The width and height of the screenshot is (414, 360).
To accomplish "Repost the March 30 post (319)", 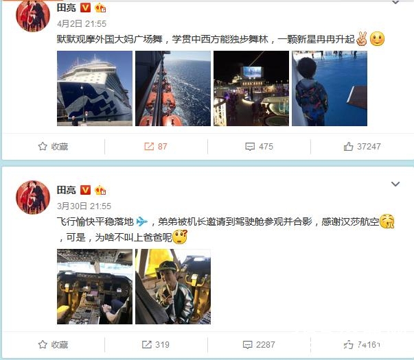I will click(x=156, y=344).
